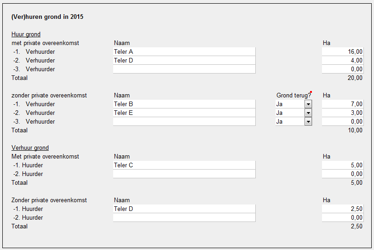The width and height of the screenshot is (374, 250).
Task: Select the Ha field showing 2,50
Action: click(x=342, y=209)
